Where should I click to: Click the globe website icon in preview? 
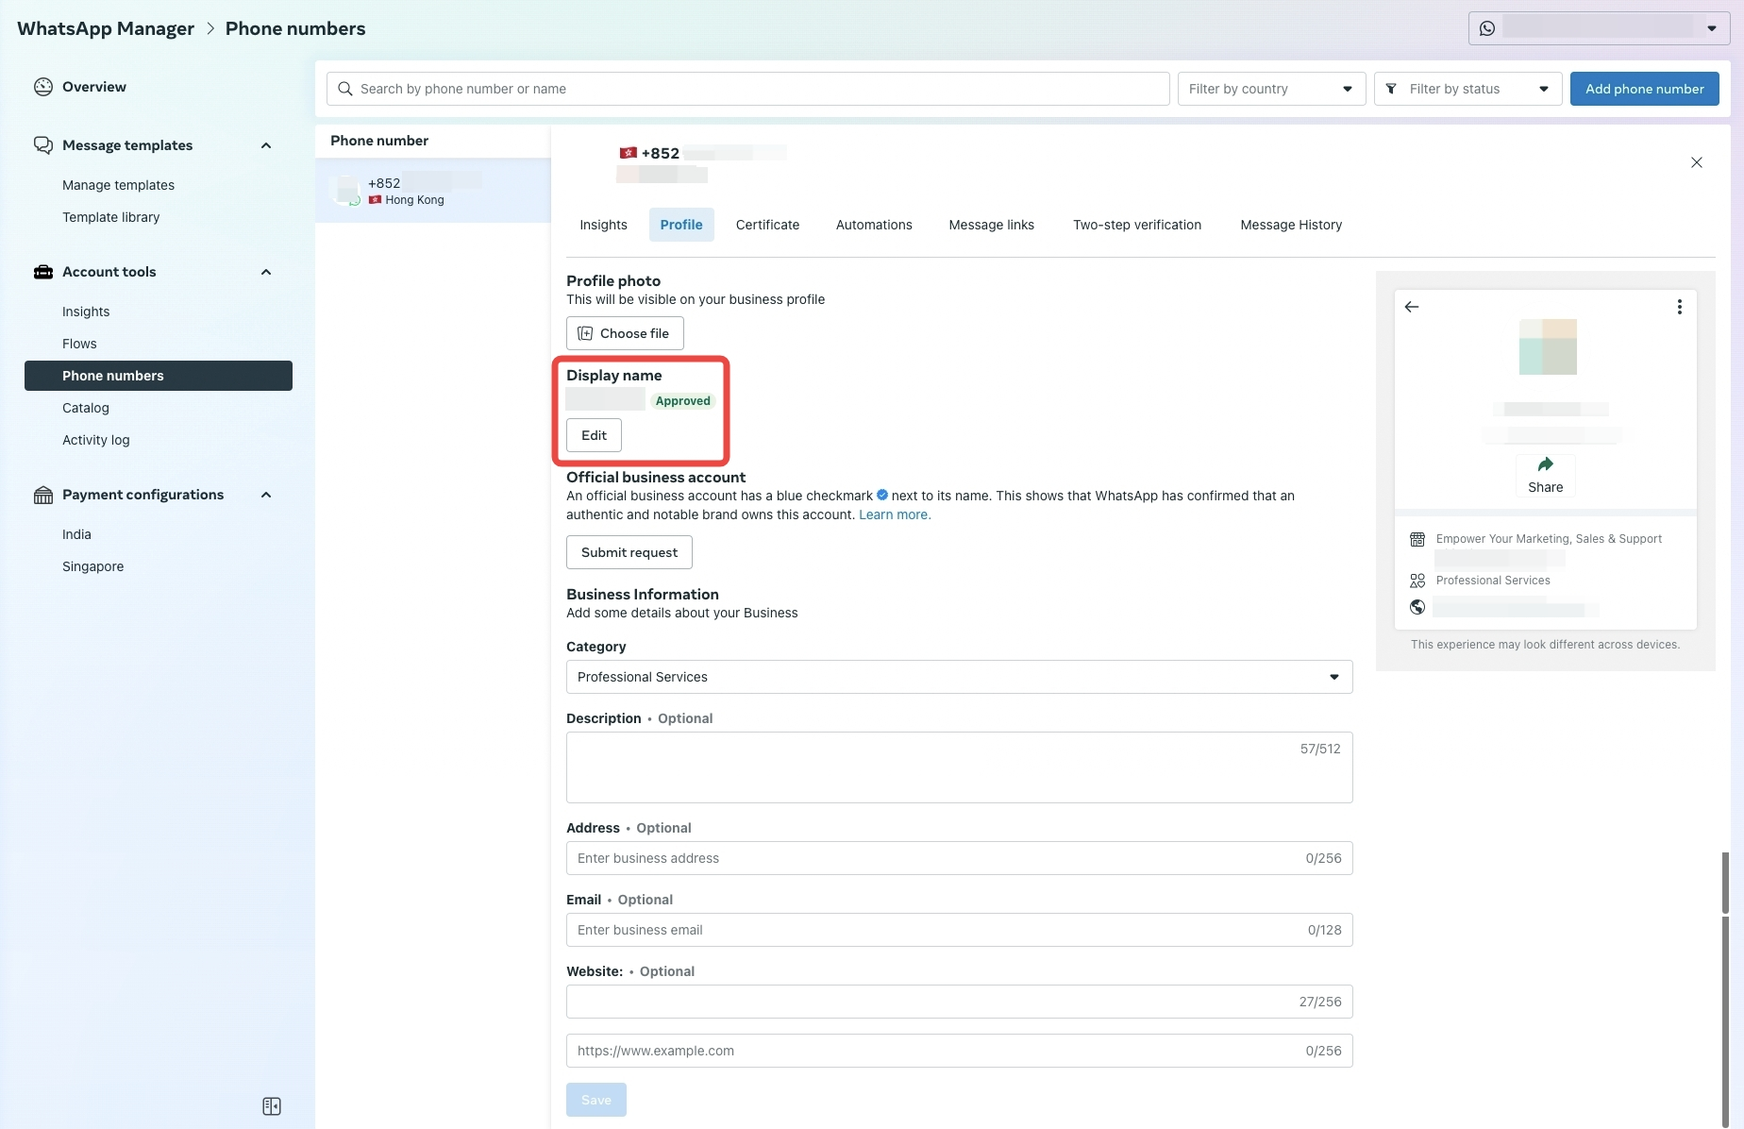(1417, 607)
